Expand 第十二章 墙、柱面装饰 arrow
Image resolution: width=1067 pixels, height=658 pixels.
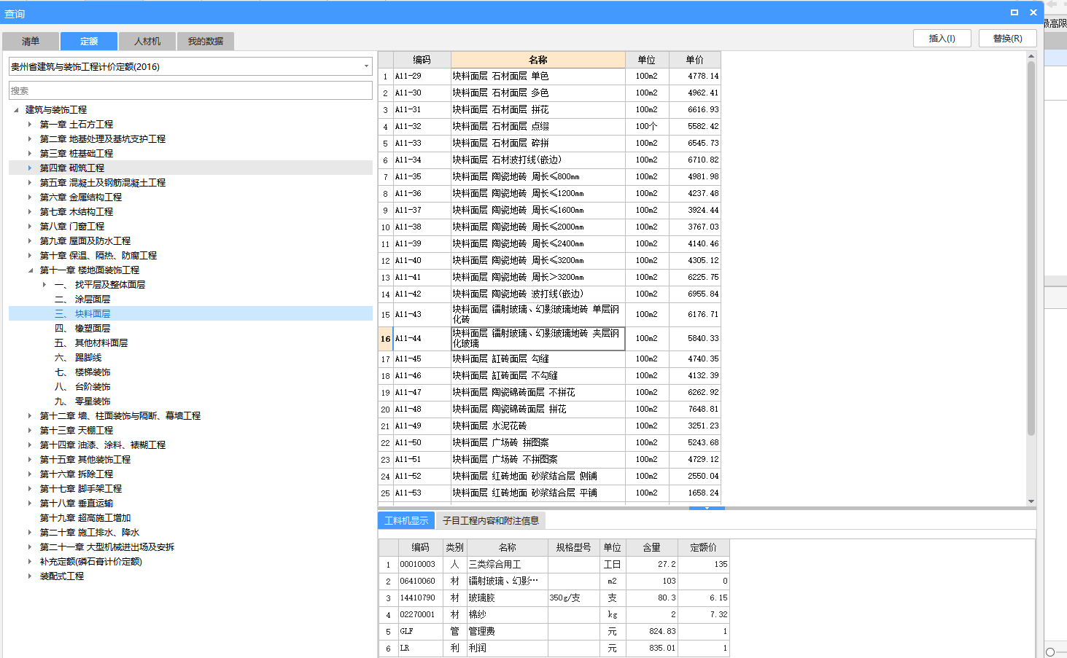point(30,416)
